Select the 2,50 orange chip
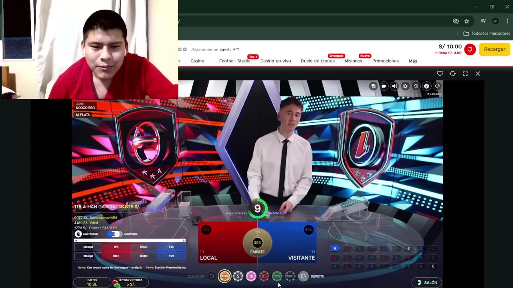The width and height of the screenshot is (513, 288). (224, 276)
